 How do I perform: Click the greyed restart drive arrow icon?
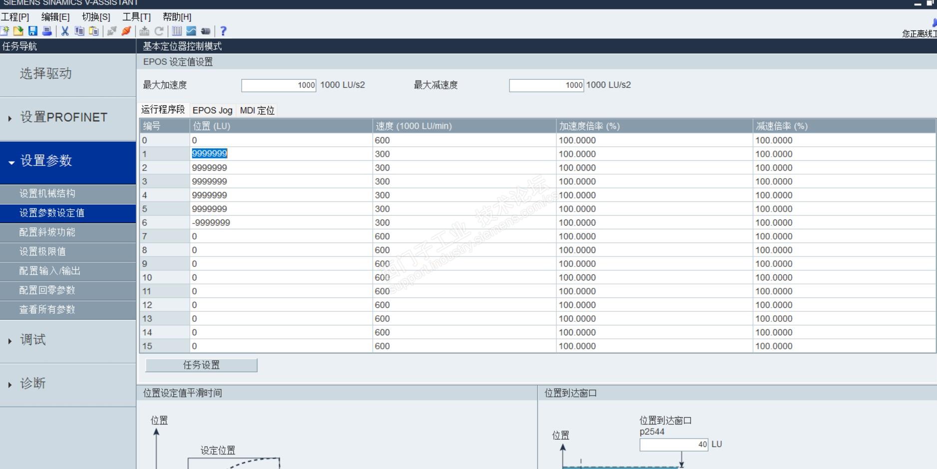click(x=159, y=31)
